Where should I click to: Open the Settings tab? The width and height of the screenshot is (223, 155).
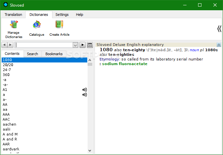tap(62, 15)
